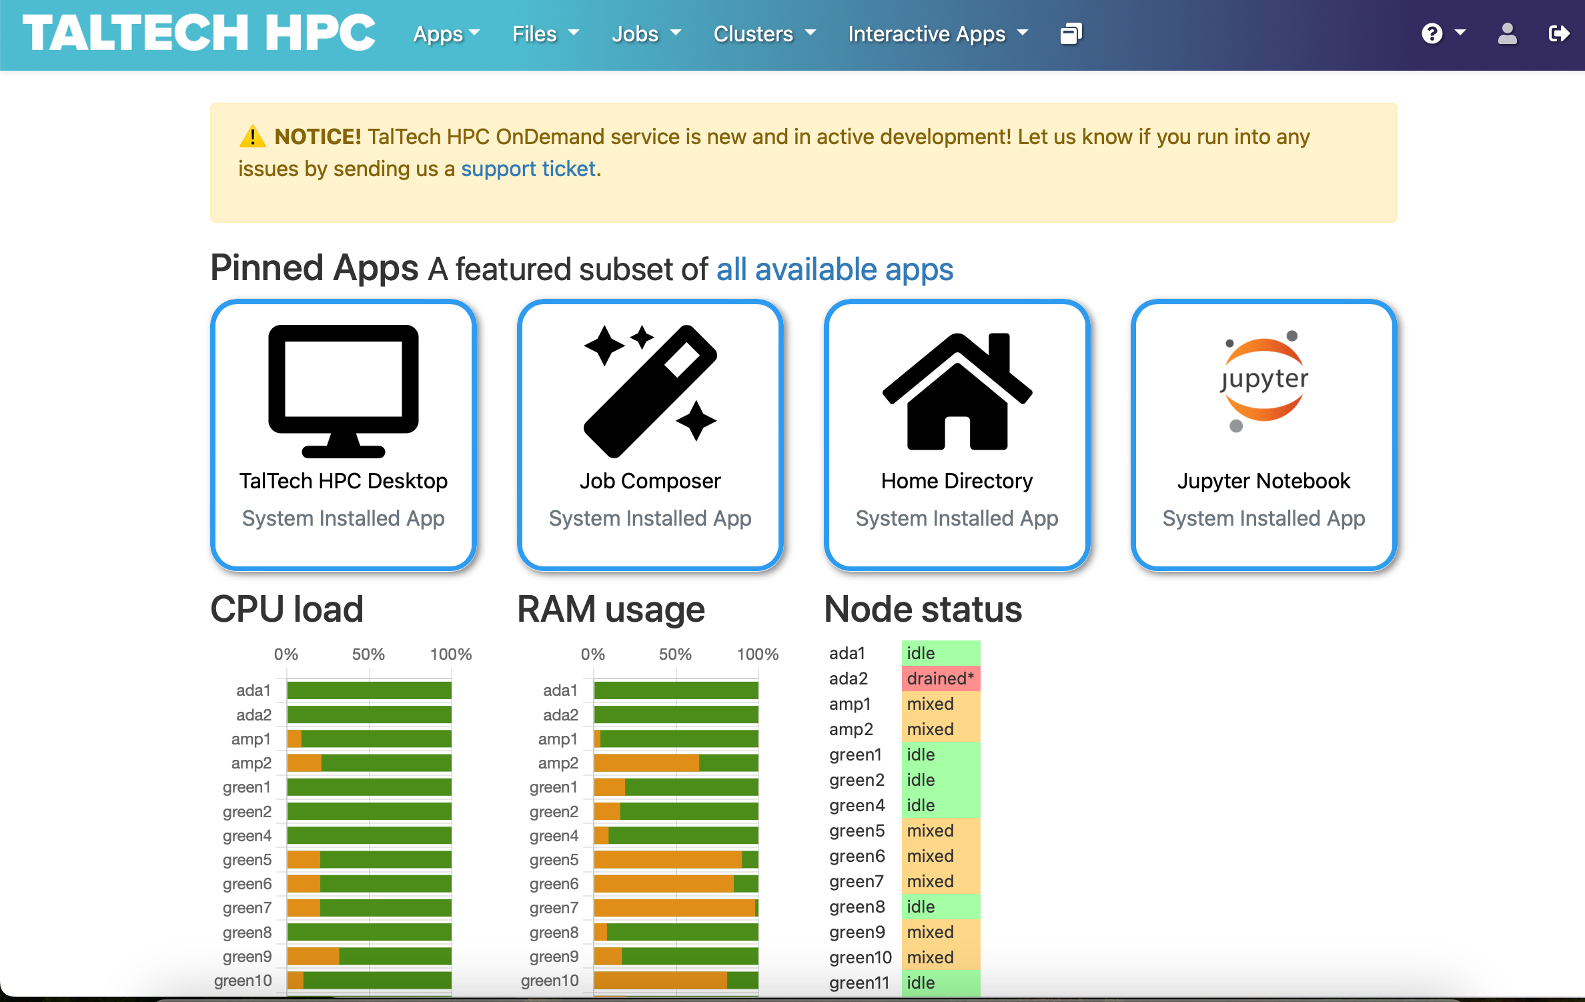This screenshot has width=1585, height=1002.
Task: Click the Job Composer title
Action: 650,481
